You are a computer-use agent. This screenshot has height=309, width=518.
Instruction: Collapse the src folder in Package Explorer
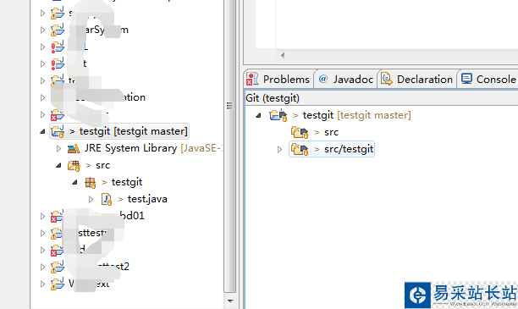tap(58, 165)
